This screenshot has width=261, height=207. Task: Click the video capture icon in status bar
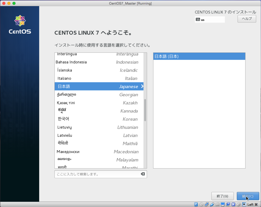(228, 204)
